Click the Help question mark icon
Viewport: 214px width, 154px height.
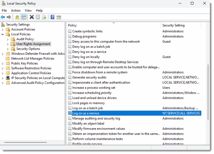coord(52,17)
